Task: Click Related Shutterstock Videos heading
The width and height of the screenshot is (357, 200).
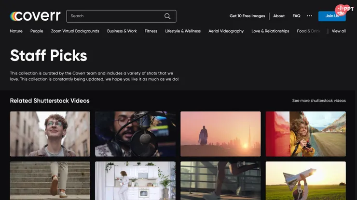Action: (x=50, y=100)
